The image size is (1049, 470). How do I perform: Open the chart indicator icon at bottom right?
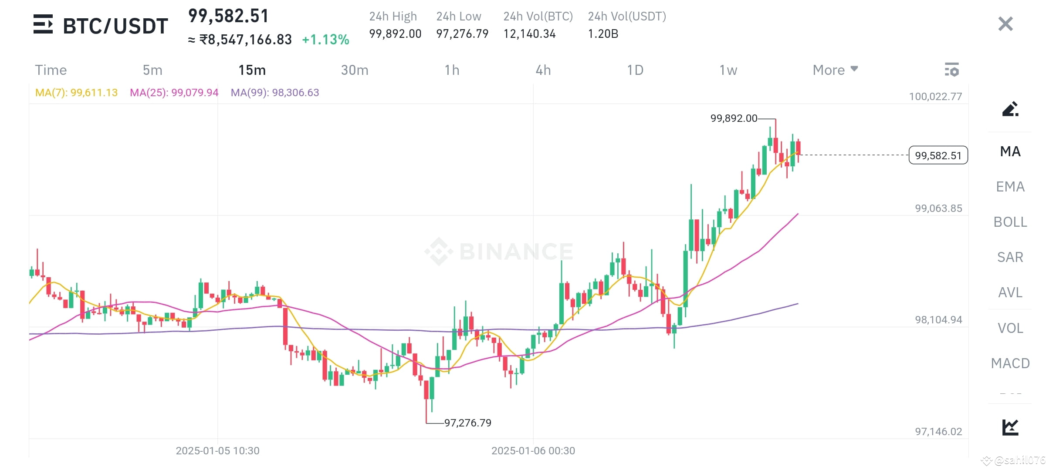pos(1010,427)
